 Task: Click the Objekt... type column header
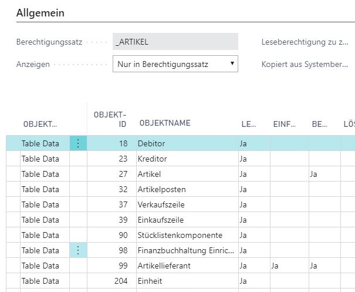(x=40, y=124)
